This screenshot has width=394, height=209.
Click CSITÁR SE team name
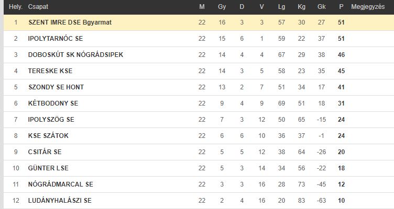[45, 152]
